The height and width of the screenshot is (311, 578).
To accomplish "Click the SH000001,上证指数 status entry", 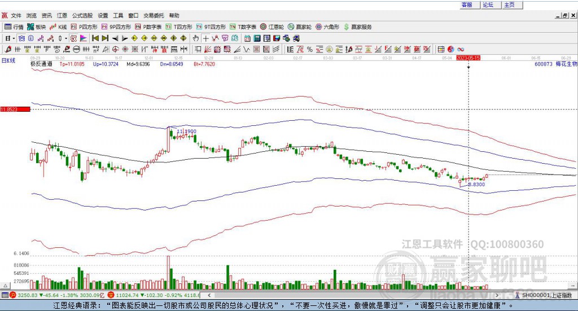I will [x=546, y=295].
